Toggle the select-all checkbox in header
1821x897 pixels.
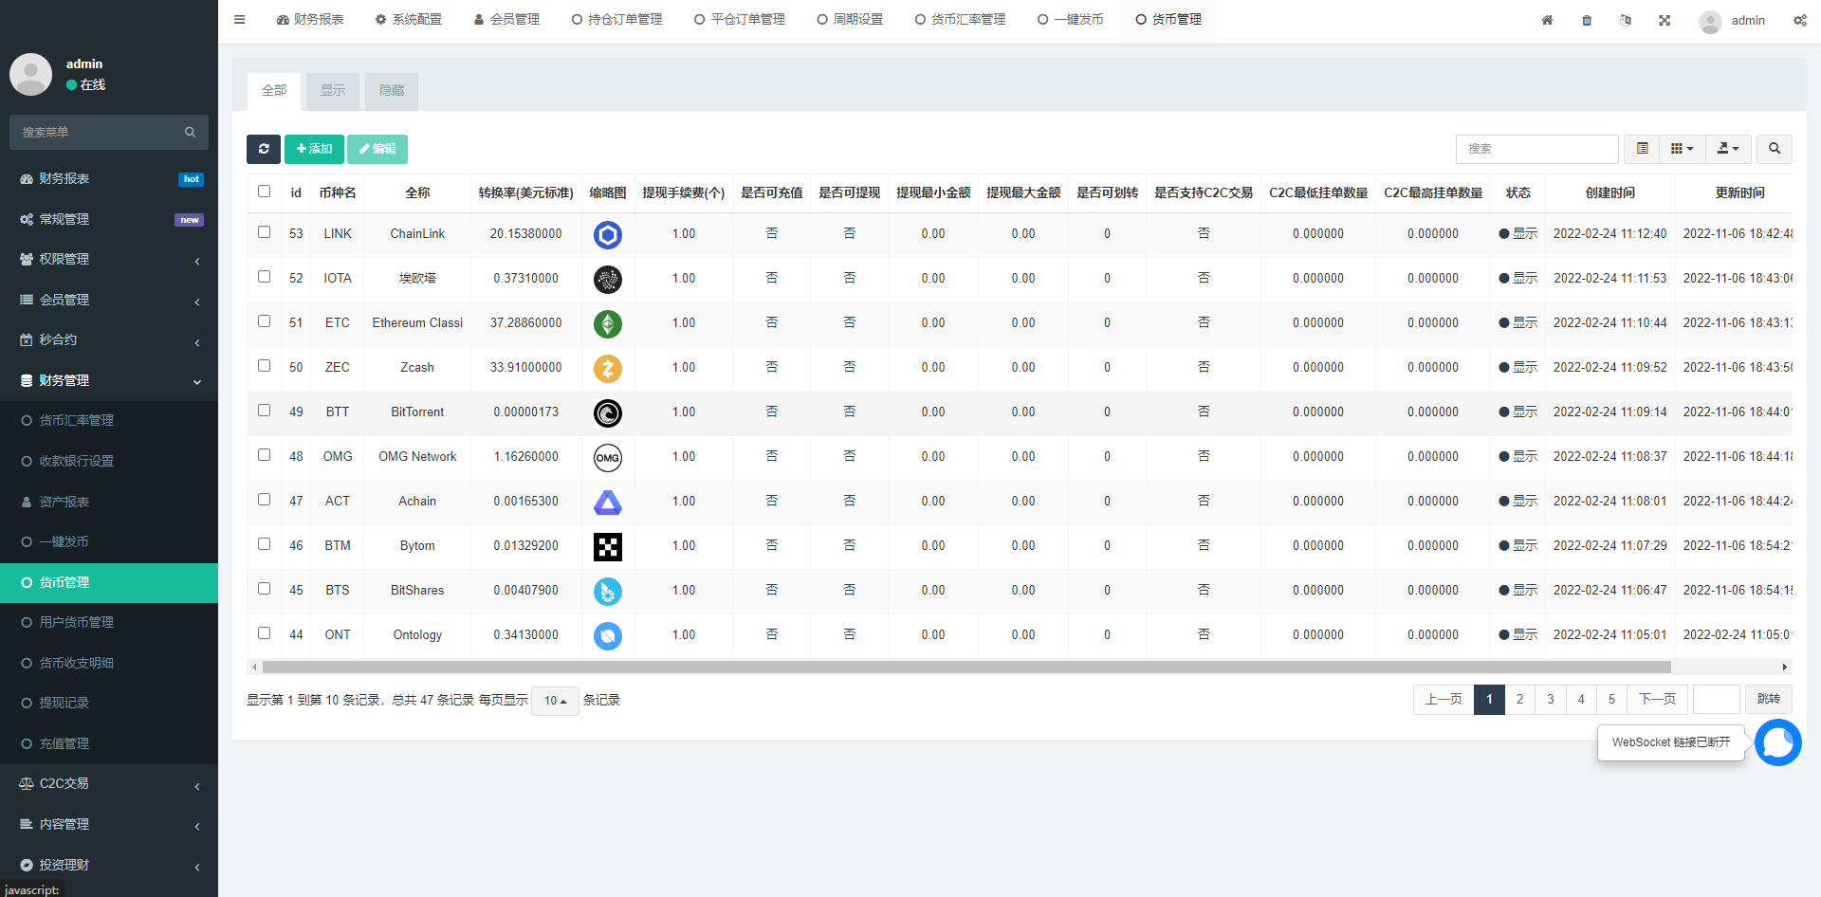click(265, 192)
